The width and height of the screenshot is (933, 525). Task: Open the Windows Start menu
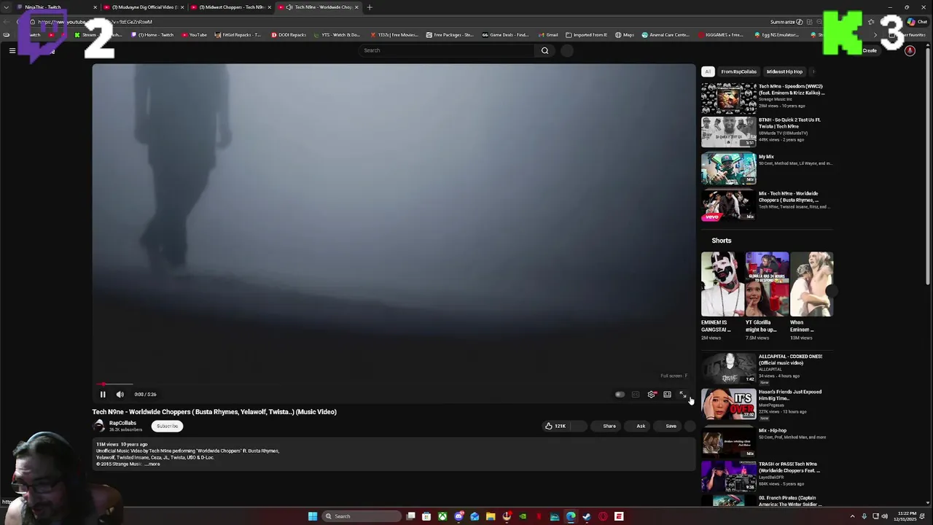pyautogui.click(x=313, y=516)
